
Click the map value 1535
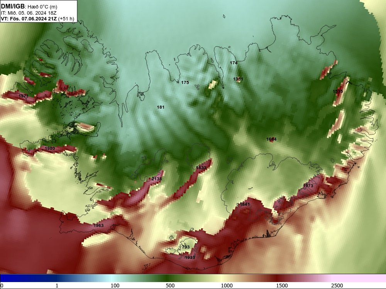[338, 91]
